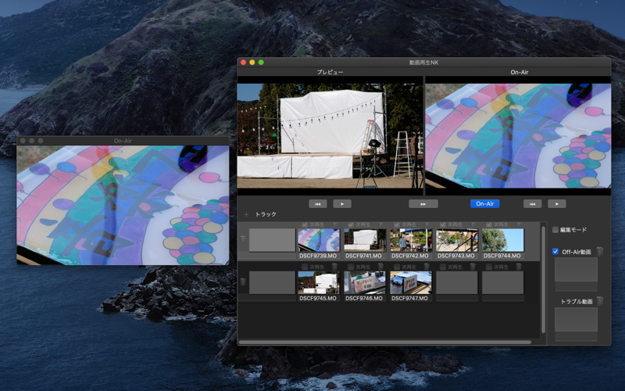Play the プレビュー video
625x391 pixels.
click(342, 204)
